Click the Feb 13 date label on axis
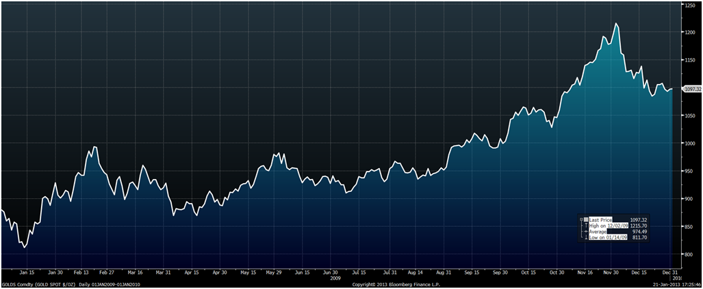The width and height of the screenshot is (703, 289). click(81, 273)
